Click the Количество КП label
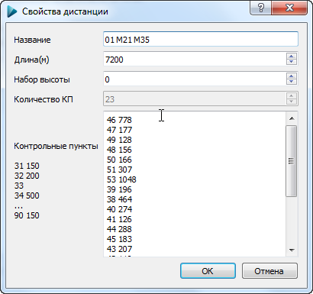The image size is (313, 294). click(44, 99)
